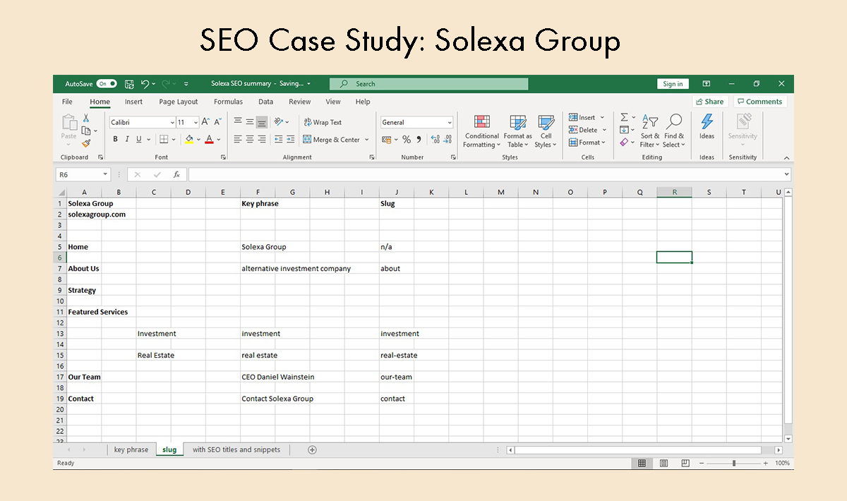Decrease the font size
Screen dimensions: 847x501
217,122
